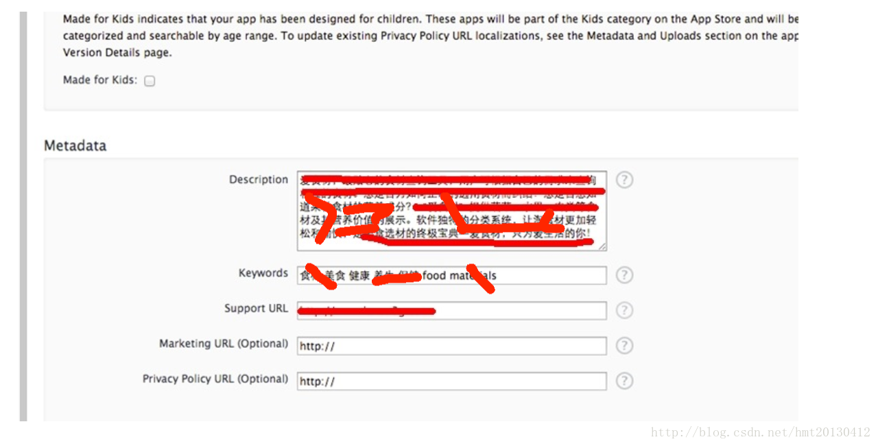878x446 pixels.
Task: Select the Support URL text box
Action: (x=452, y=310)
